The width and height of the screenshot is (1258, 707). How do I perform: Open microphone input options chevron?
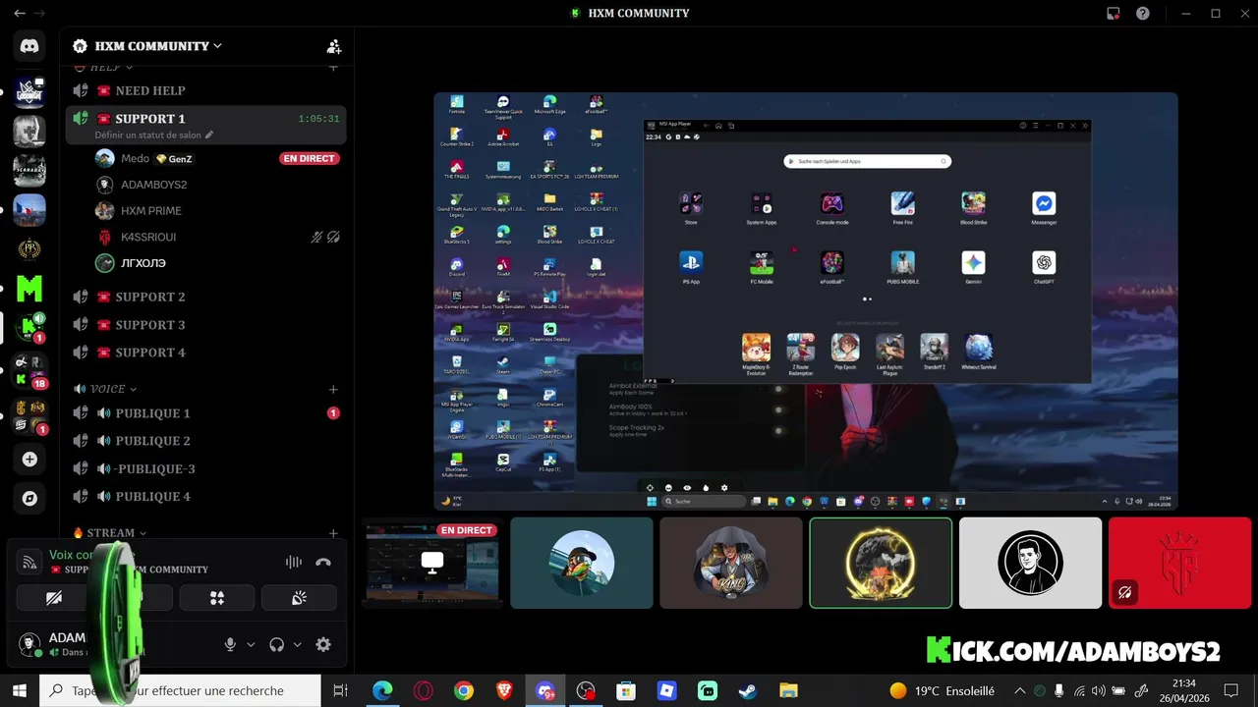coord(251,645)
